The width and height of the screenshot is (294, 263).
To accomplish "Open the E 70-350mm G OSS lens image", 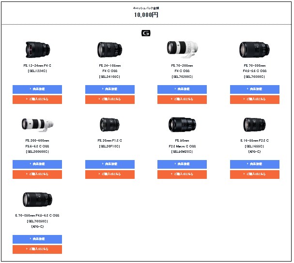I will (37, 200).
